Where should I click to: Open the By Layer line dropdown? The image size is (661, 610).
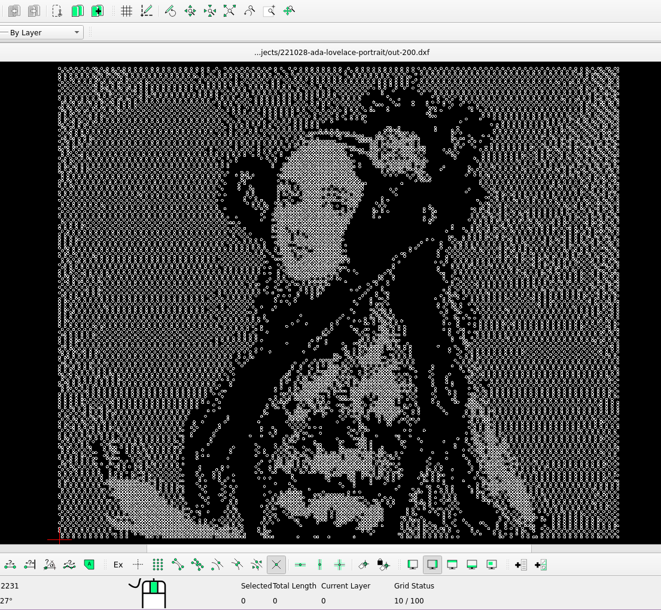pos(41,32)
